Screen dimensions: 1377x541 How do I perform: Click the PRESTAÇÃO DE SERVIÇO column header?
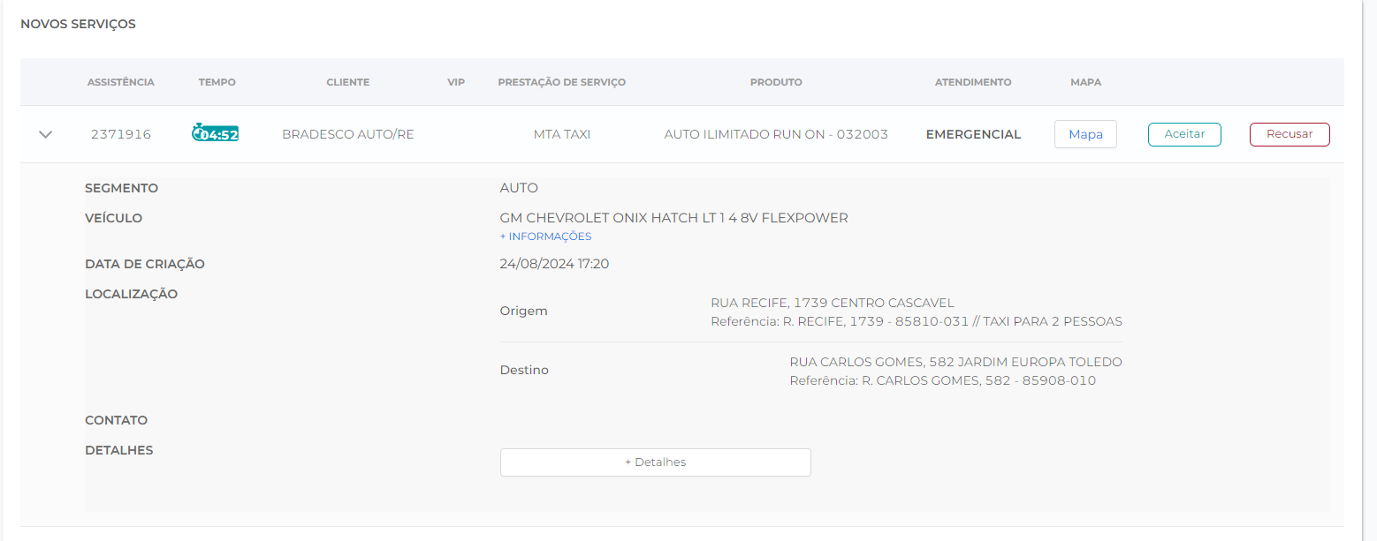tap(562, 82)
